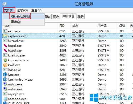Viewport: 133px width, 104px height.
Task: Switch to the 服务 tab
Action: pos(80,17)
